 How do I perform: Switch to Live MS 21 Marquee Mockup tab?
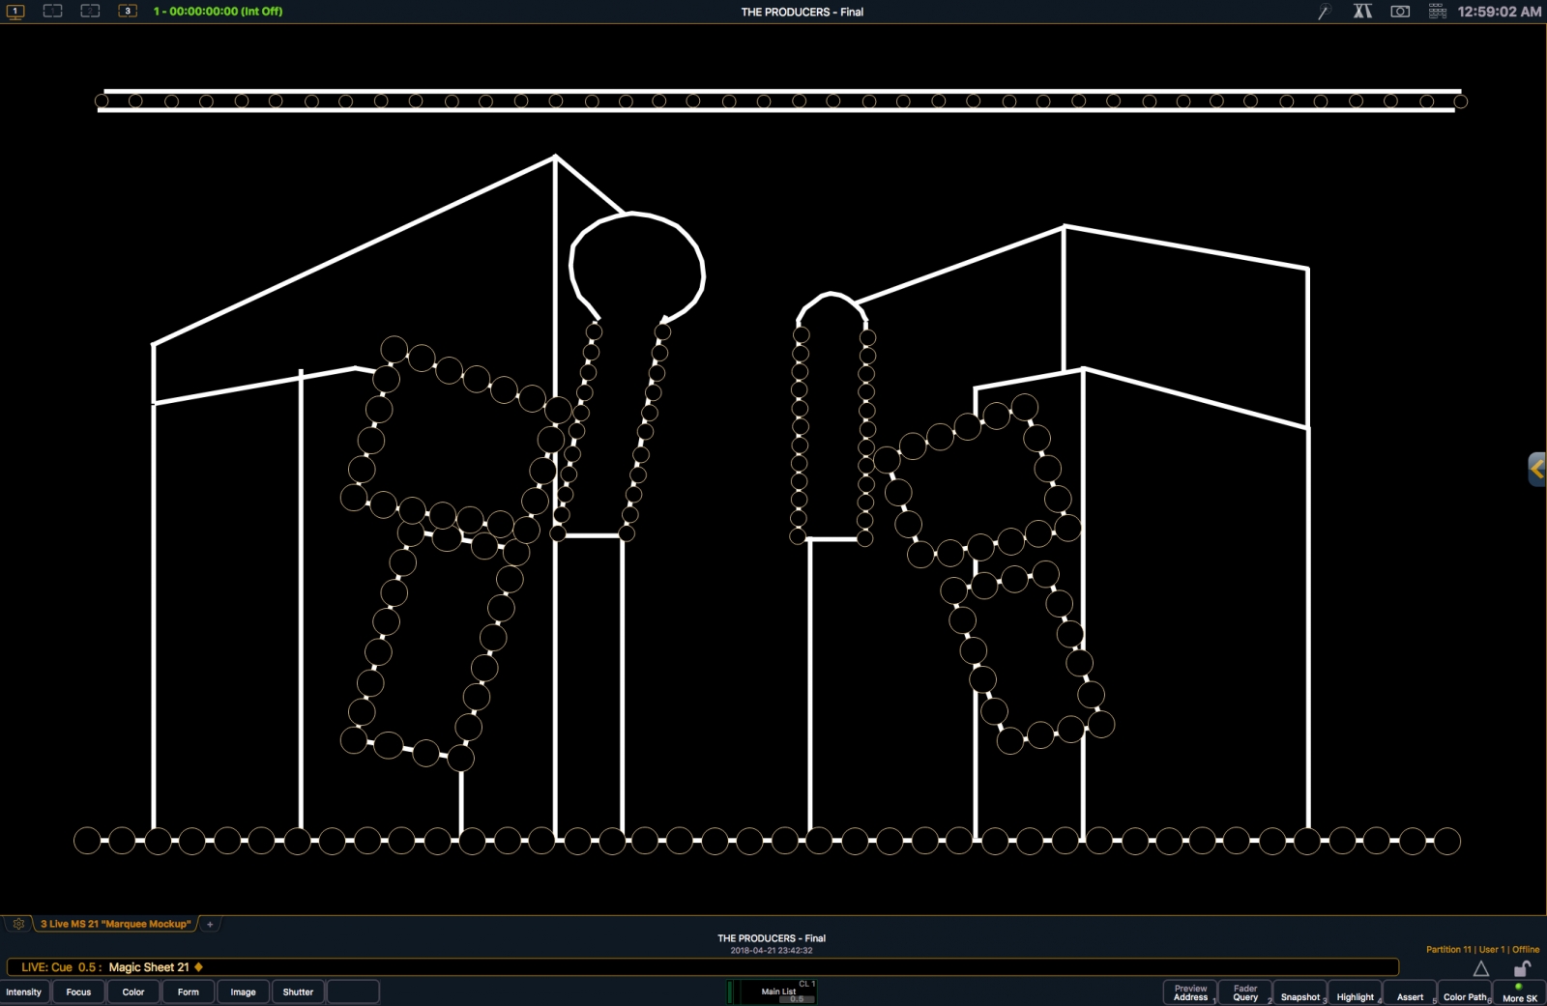[x=115, y=924]
